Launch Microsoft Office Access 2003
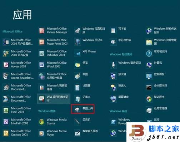The width and height of the screenshot is (180, 142). tap(6, 65)
